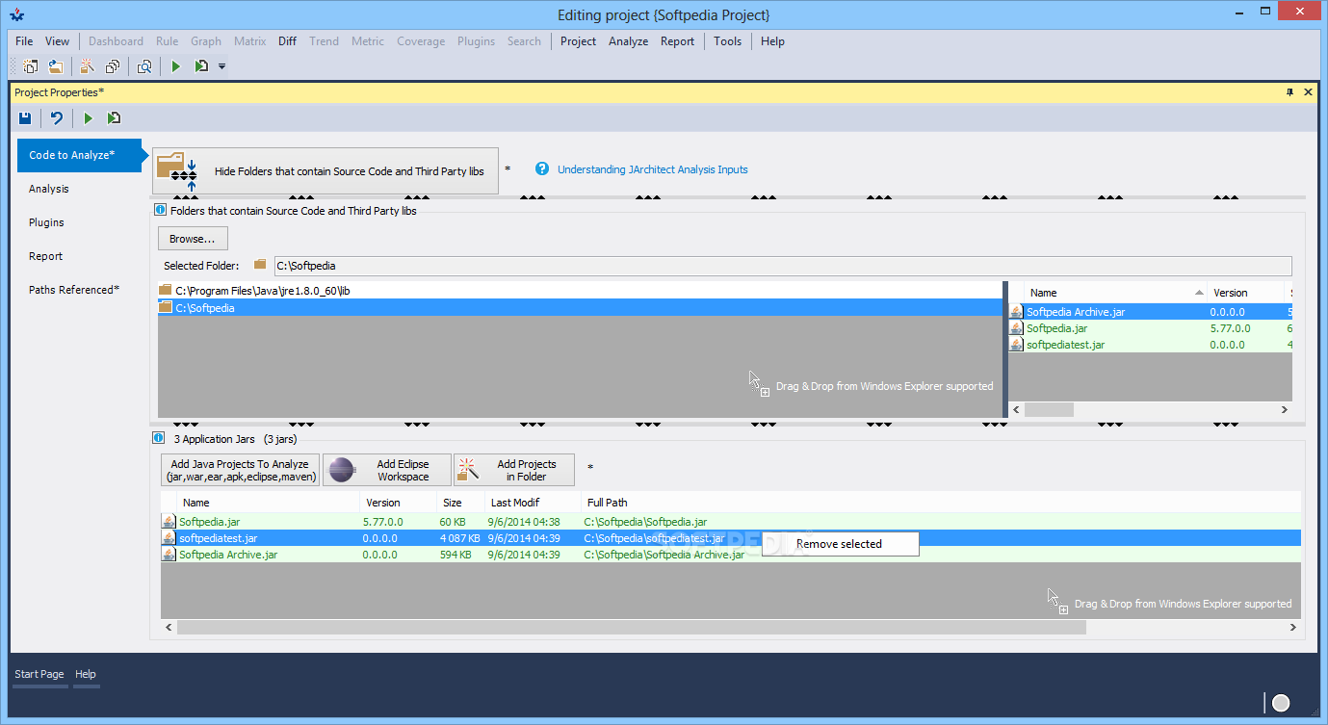This screenshot has height=725, width=1328.
Task: Click the Size column header in the application jars list
Action: pos(461,503)
